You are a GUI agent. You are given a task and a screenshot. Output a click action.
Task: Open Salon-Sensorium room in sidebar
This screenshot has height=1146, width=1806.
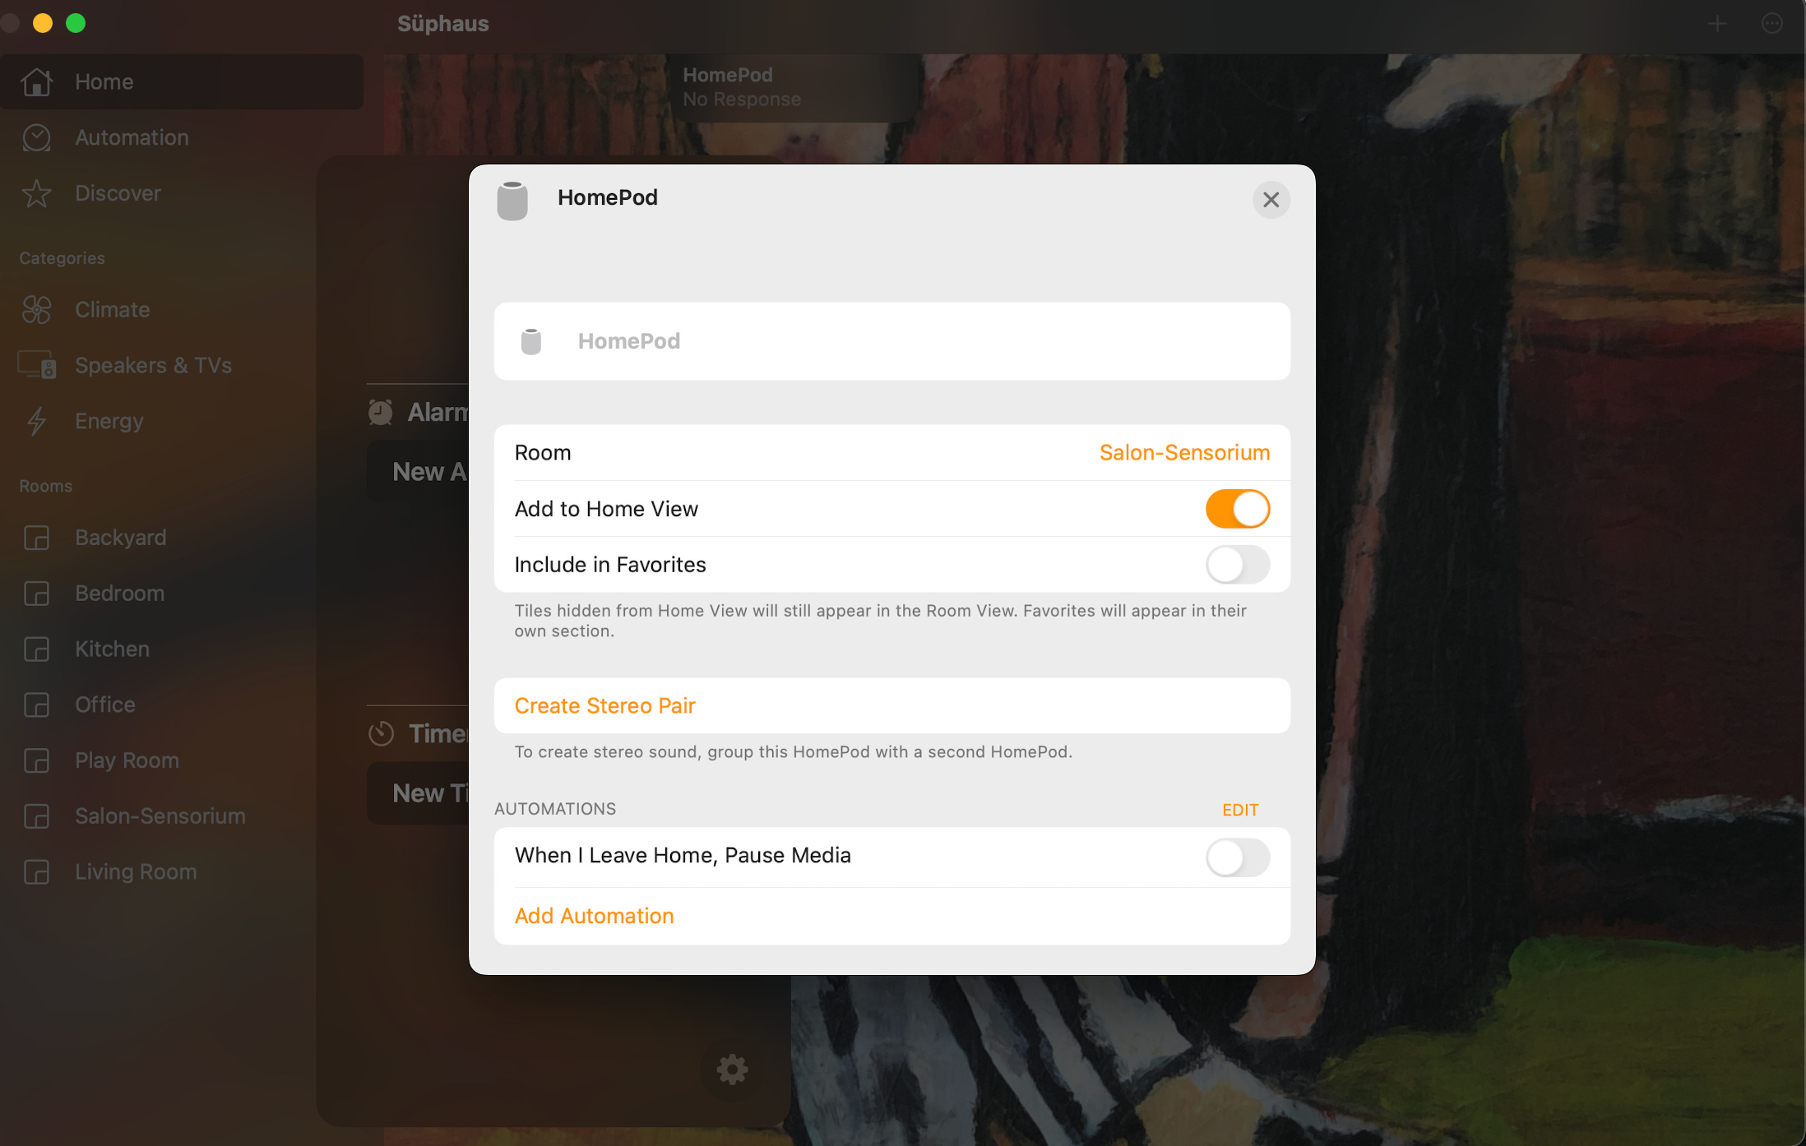tap(182, 816)
